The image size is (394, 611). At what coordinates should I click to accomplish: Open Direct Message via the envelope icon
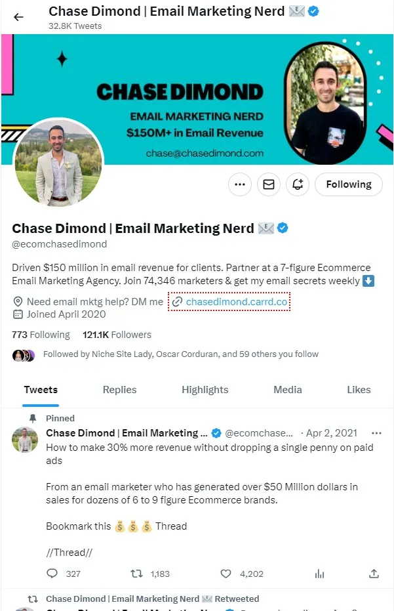click(x=268, y=184)
